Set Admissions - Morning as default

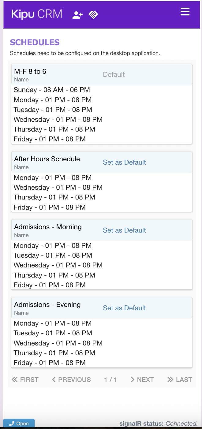click(x=124, y=230)
